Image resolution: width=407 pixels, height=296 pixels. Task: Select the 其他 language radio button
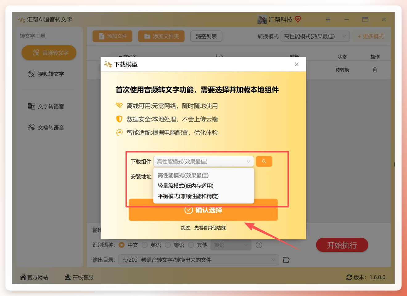tap(191, 245)
